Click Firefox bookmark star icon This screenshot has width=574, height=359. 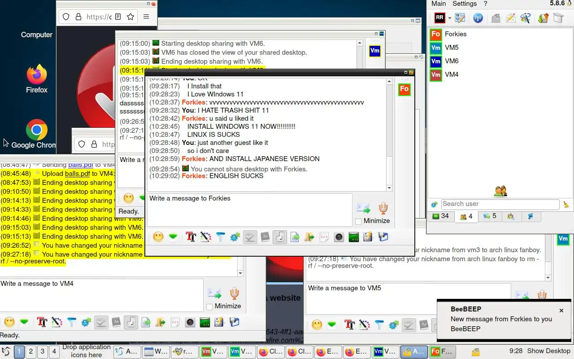coord(130,17)
